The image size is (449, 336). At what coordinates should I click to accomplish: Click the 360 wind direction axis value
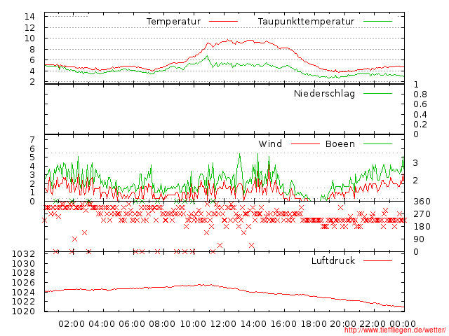422,202
